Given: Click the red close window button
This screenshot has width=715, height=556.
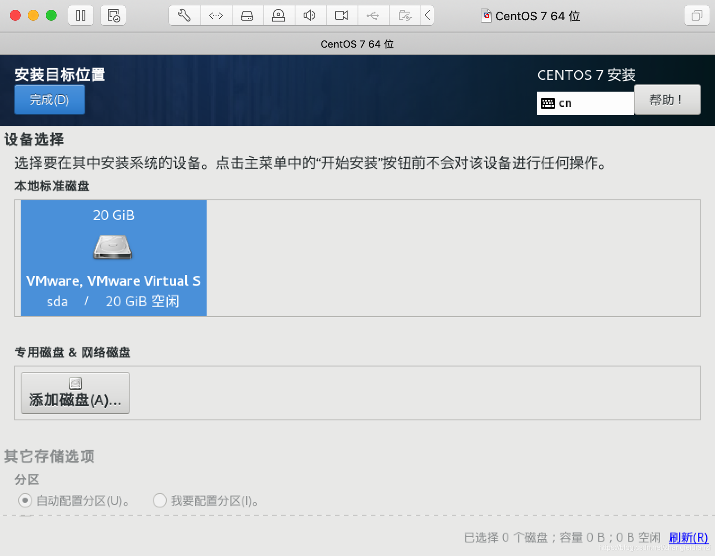Looking at the screenshot, I should (15, 16).
